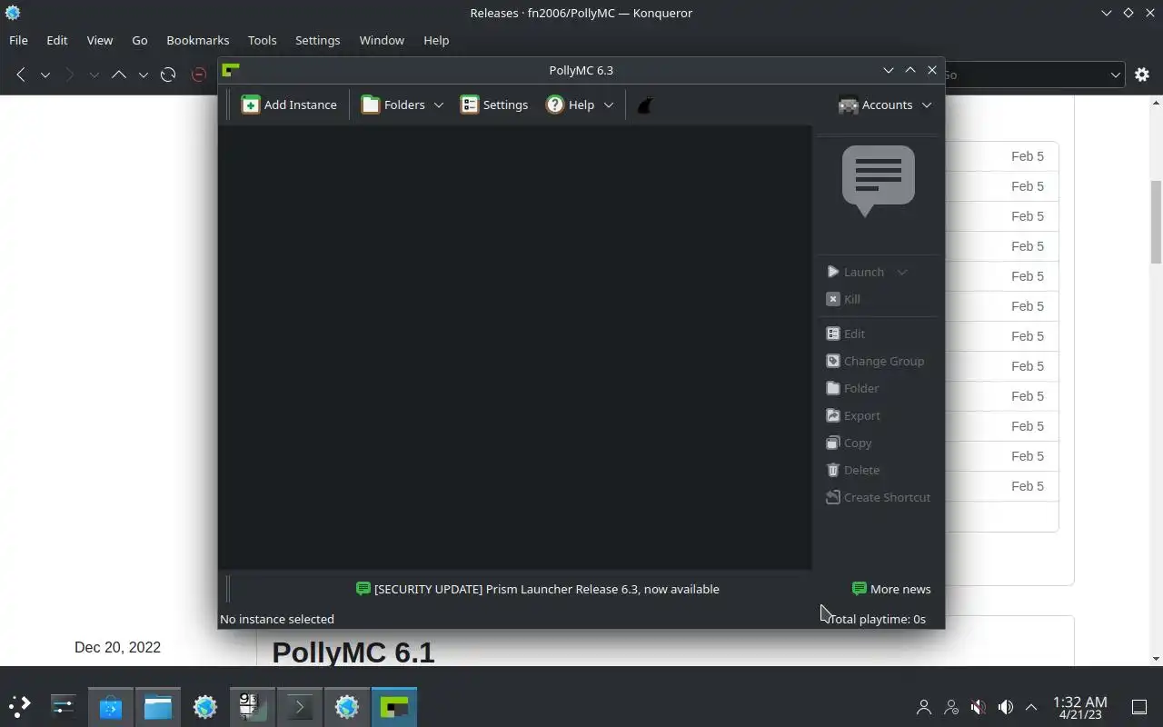Click the PollyMC 6.1 release heading
This screenshot has width=1163, height=727.
(x=353, y=652)
